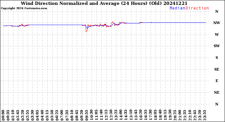The width and height of the screenshot is (225, 122).
Task: Click the 09:55 time label
Action: (x=86, y=115)
